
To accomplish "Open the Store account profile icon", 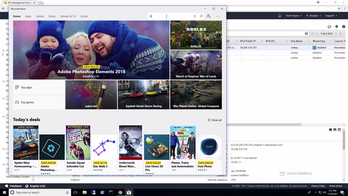I will click(209, 16).
